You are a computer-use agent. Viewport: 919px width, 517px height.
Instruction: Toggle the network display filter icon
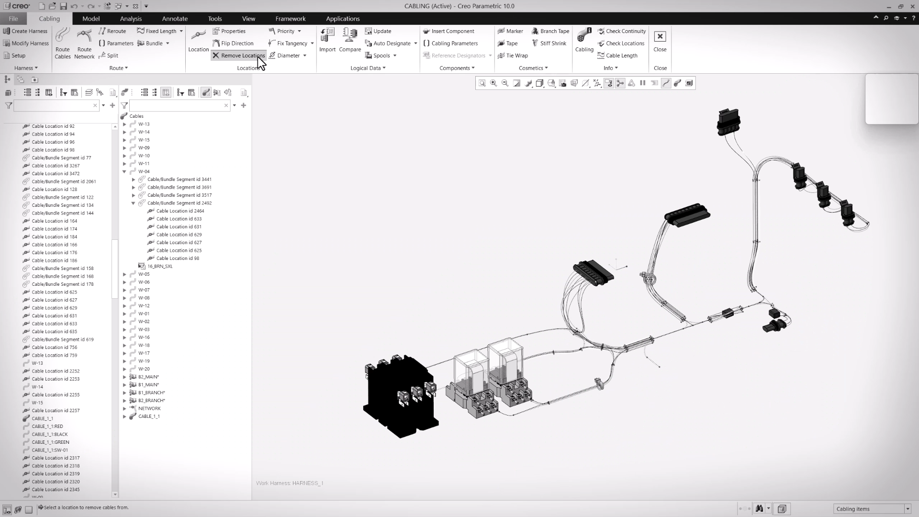pyautogui.click(x=620, y=83)
